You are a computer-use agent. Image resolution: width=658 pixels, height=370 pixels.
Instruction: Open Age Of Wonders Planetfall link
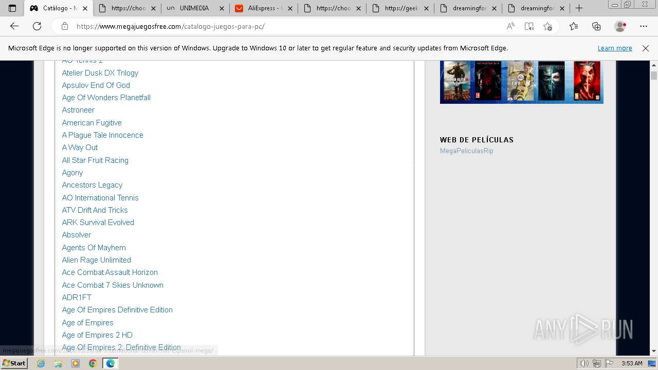[x=106, y=98]
